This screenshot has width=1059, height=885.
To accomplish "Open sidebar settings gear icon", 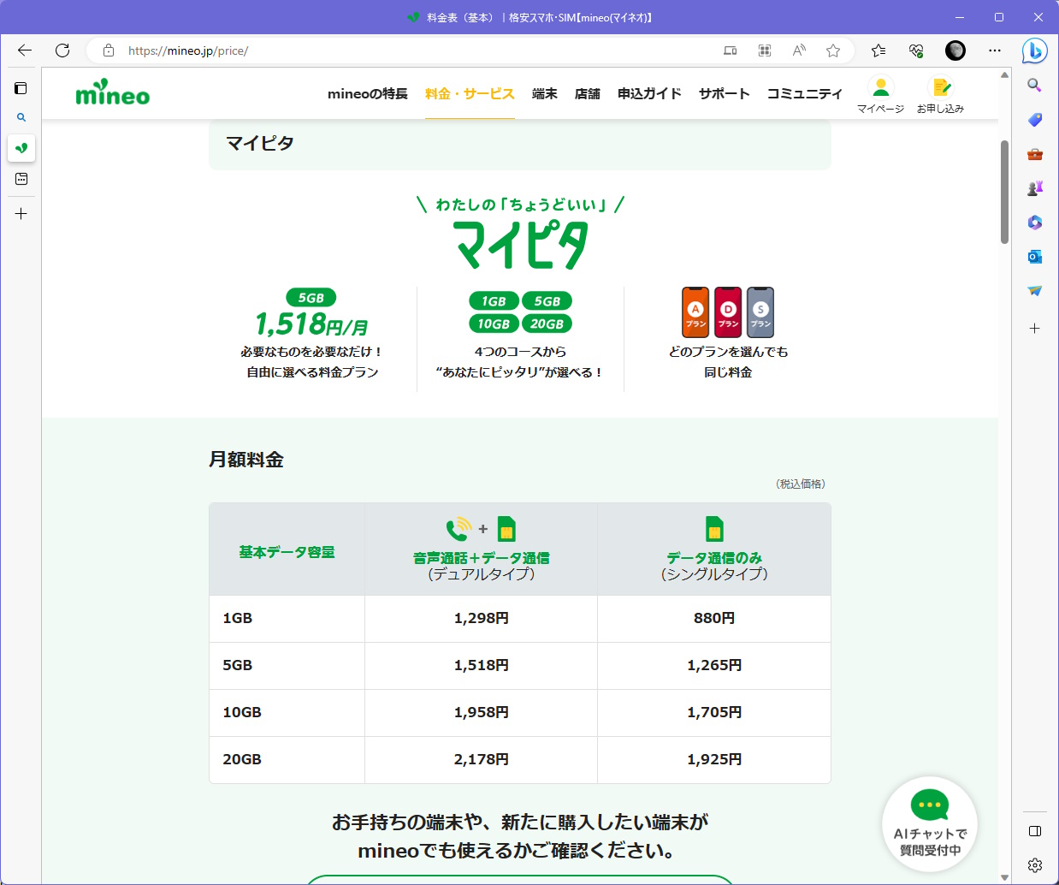I will coord(1035,865).
